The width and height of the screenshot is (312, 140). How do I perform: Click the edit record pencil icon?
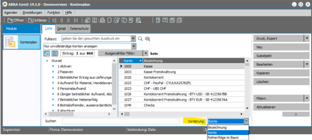tap(117, 20)
